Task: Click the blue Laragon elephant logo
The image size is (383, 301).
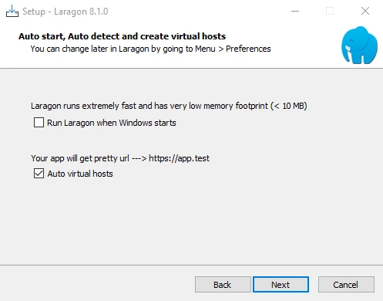Action: click(x=359, y=45)
